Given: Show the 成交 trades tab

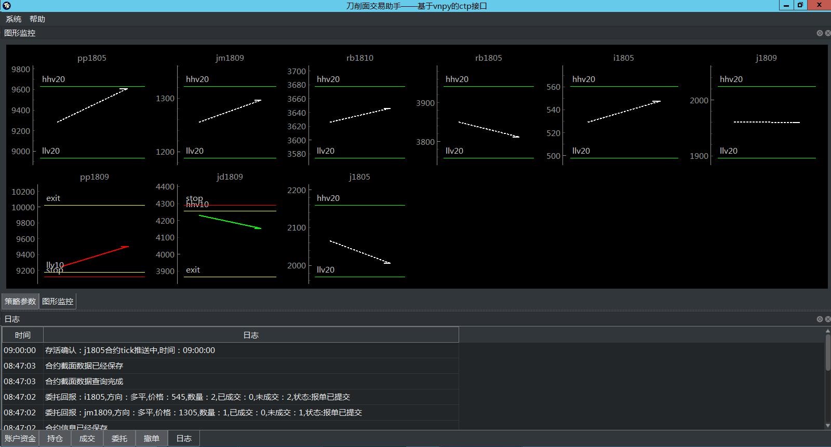Looking at the screenshot, I should tap(87, 439).
